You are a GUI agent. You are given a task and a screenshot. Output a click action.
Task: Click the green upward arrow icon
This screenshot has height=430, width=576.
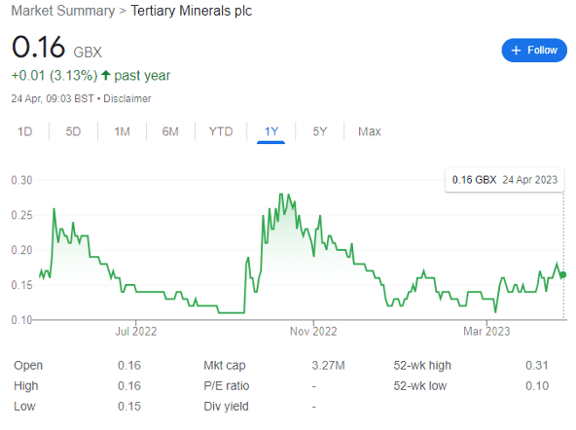106,75
